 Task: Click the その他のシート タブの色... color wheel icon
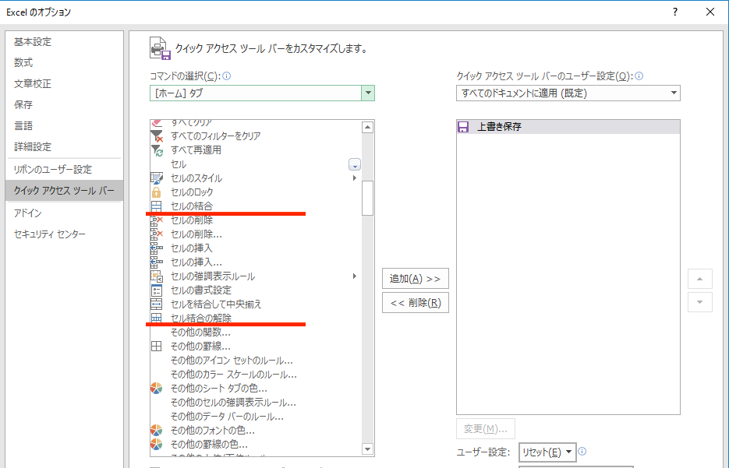[157, 388]
